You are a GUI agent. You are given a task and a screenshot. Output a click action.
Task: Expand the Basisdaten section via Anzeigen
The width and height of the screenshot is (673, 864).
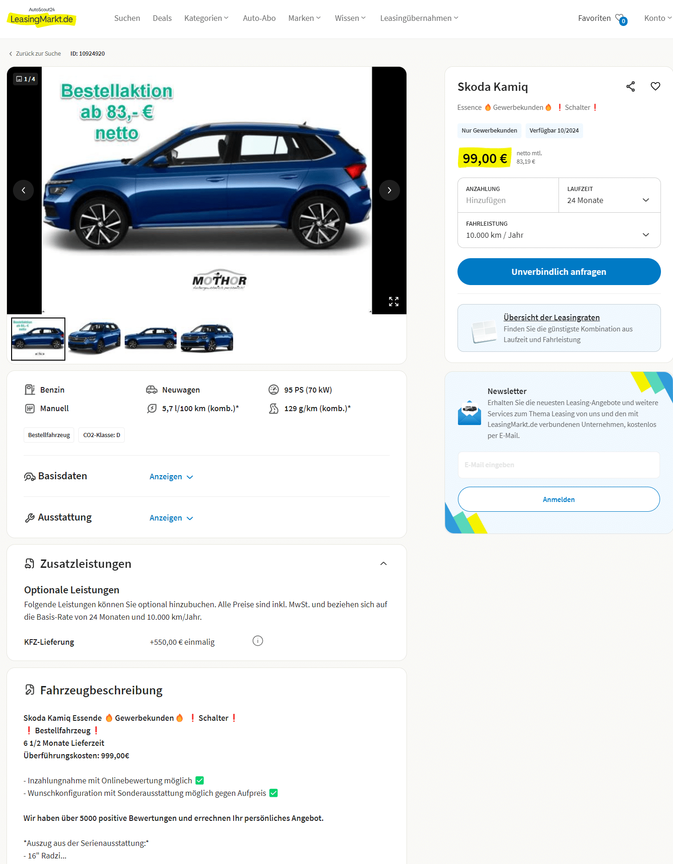point(171,477)
